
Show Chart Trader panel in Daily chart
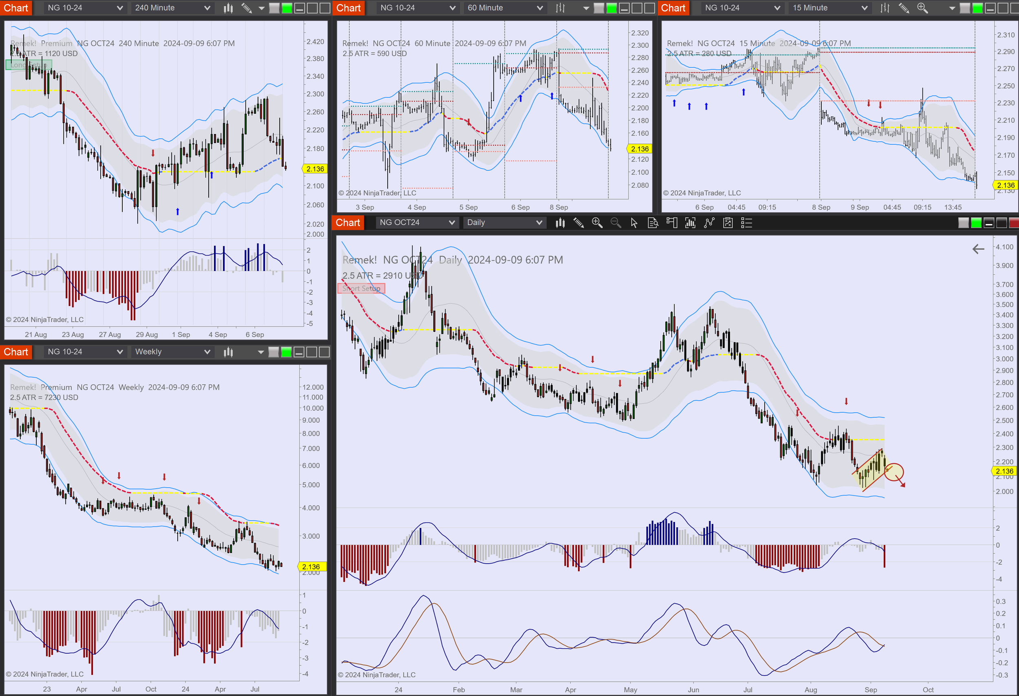pos(671,222)
